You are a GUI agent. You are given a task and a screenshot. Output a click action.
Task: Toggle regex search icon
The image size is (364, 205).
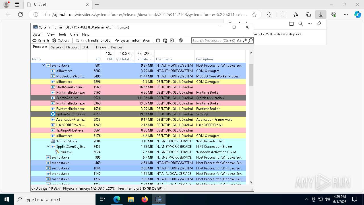coord(245,40)
